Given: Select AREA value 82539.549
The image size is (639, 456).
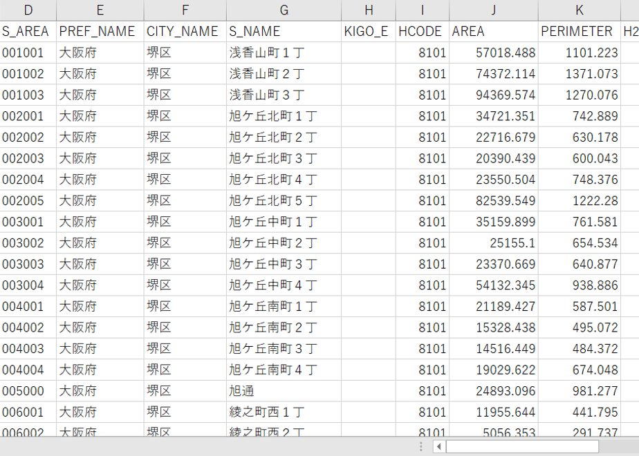Looking at the screenshot, I should [x=494, y=201].
